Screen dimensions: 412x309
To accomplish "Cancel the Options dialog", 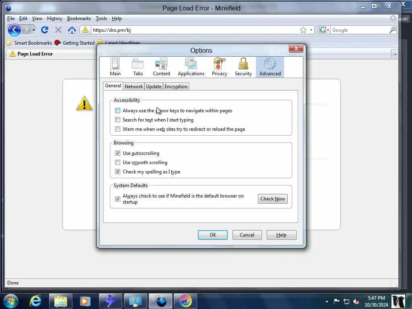I will click(x=247, y=235).
